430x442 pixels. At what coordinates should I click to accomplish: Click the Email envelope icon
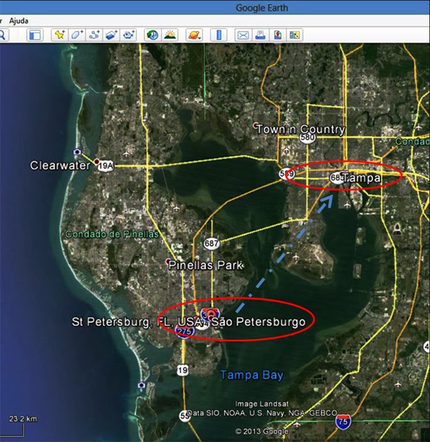click(243, 35)
